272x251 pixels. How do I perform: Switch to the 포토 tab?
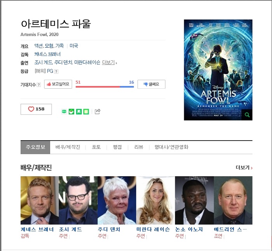pyautogui.click(x=96, y=147)
